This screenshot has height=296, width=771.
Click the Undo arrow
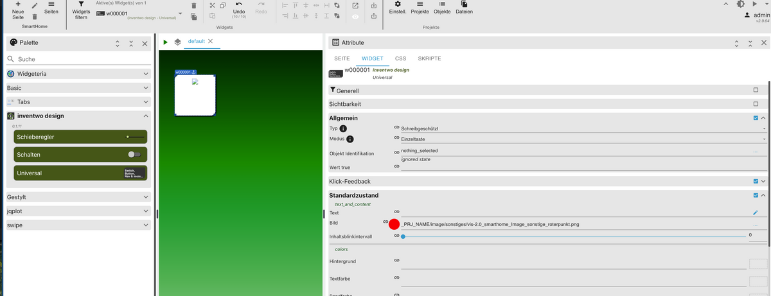239,4
